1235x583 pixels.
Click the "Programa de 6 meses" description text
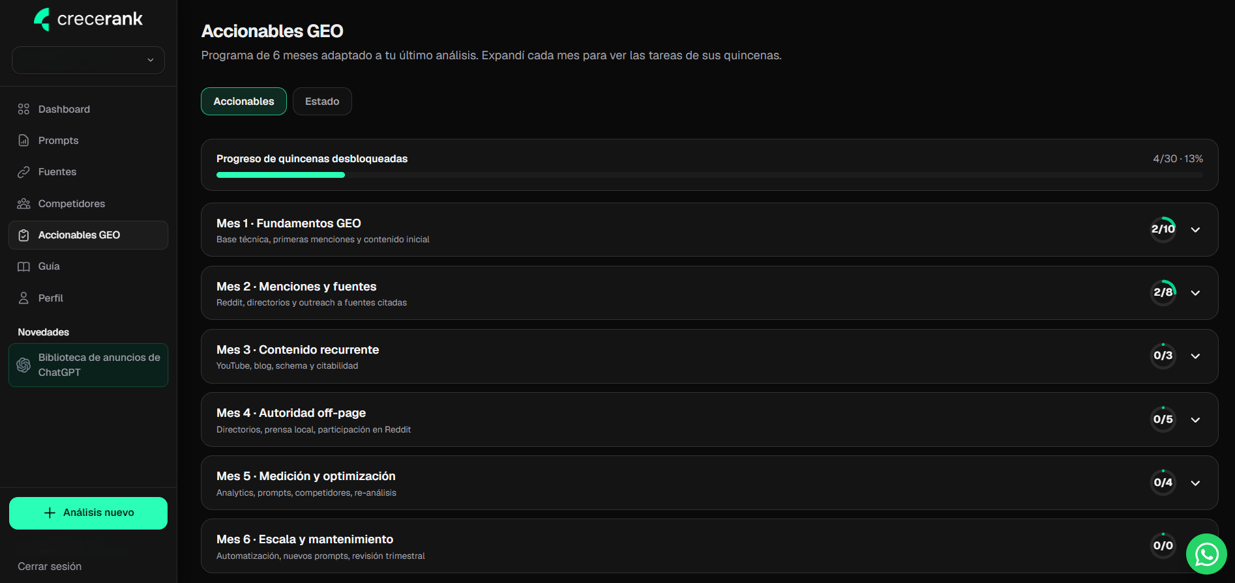coord(491,55)
